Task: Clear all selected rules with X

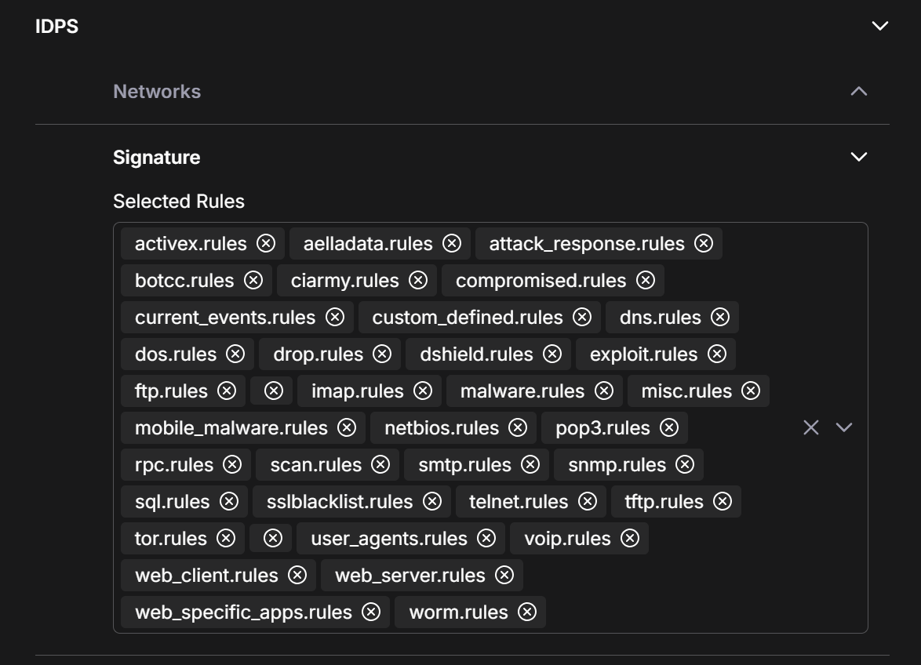Action: 810,427
